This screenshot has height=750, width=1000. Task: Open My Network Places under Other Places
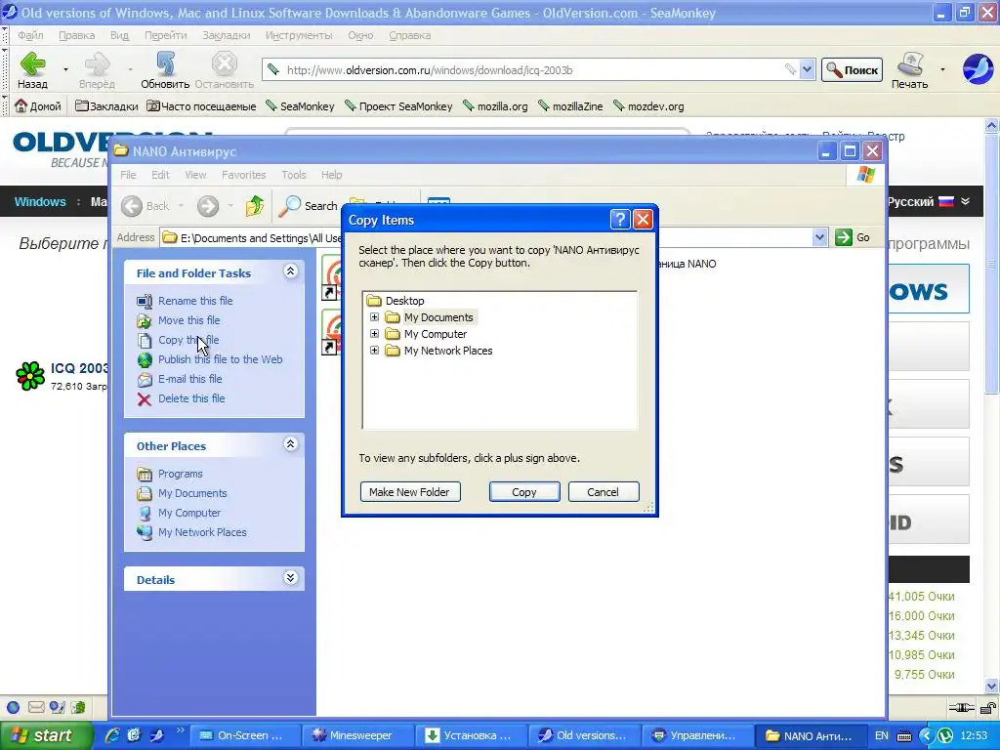[x=202, y=532]
